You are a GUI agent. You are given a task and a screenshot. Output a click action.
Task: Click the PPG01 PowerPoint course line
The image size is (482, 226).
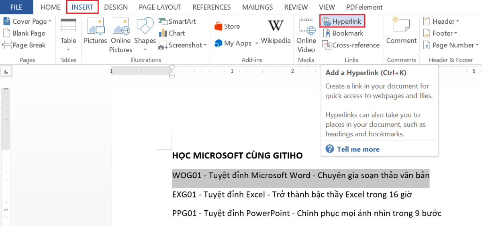tap(307, 213)
